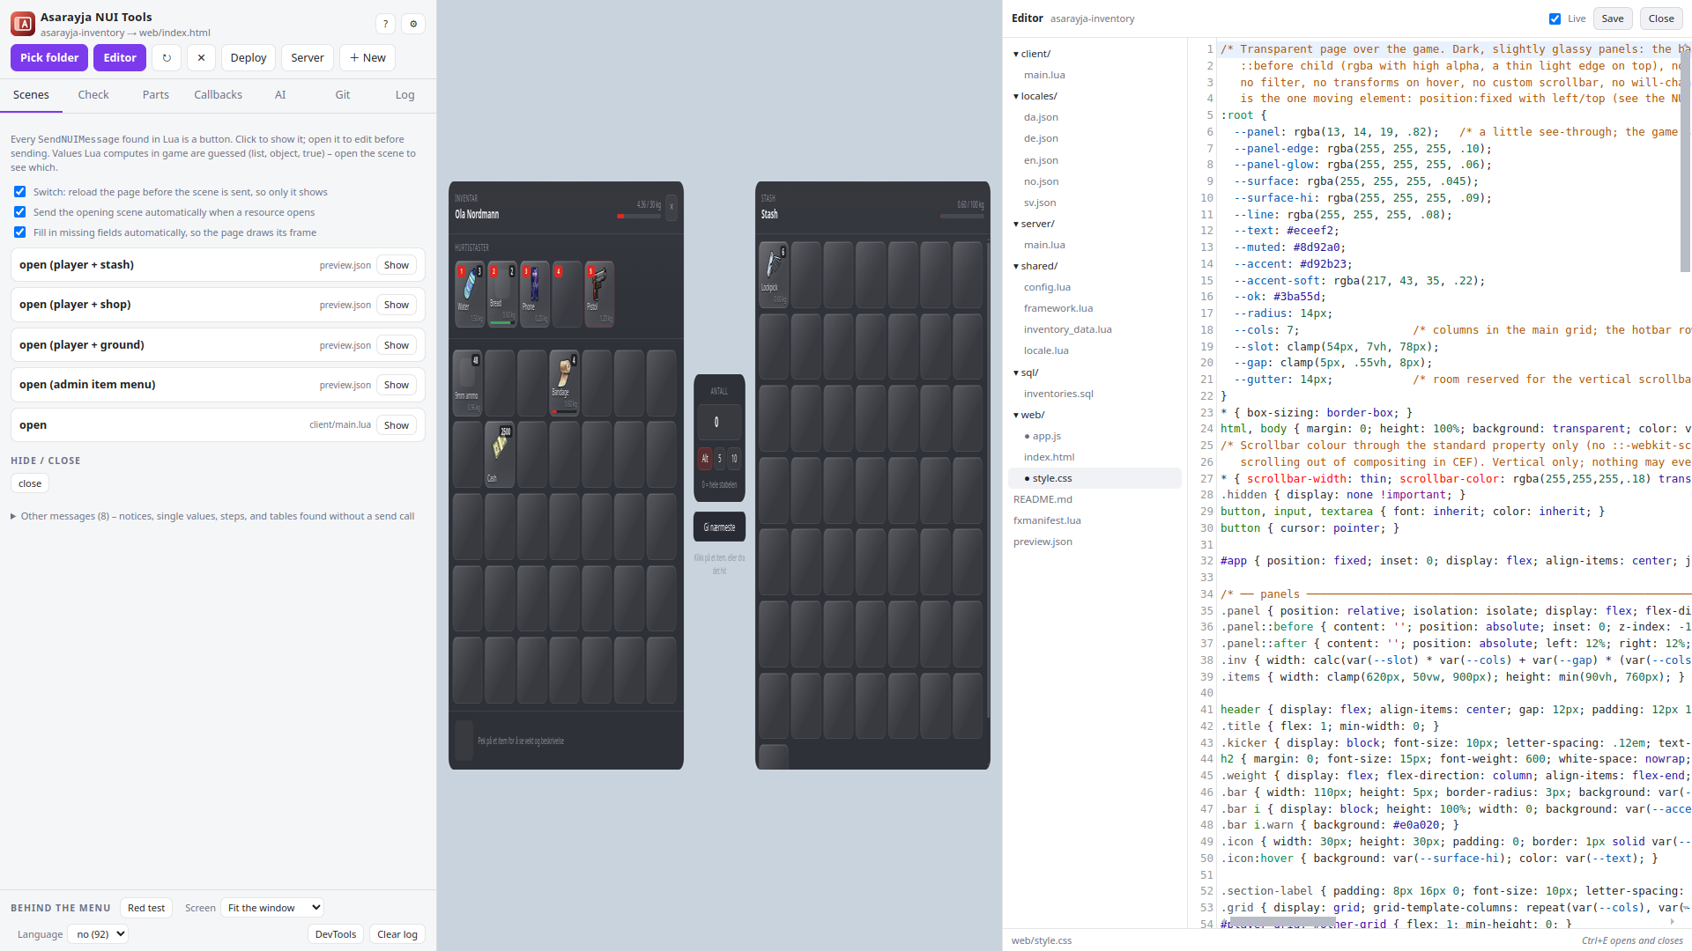Viewport: 1692px width, 951px height.
Task: Select the Bread item in the hotbar
Action: pyautogui.click(x=501, y=294)
